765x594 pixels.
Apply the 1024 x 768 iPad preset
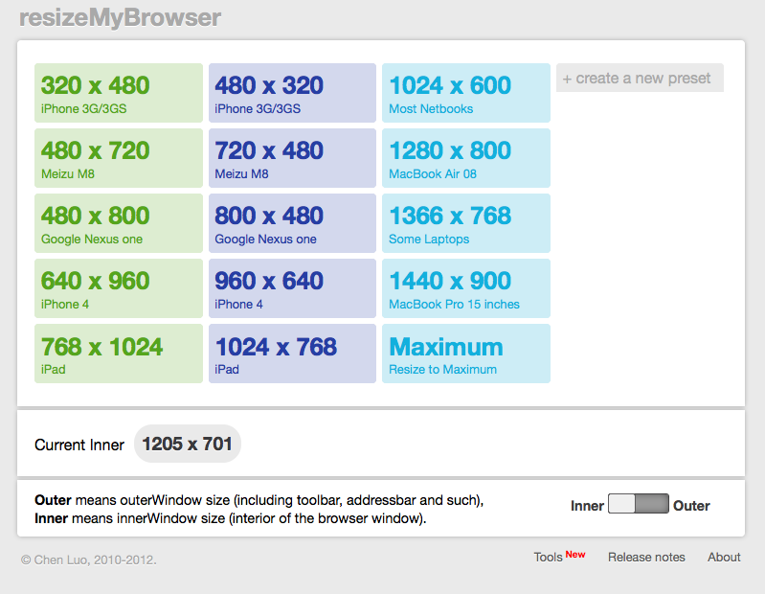coord(292,354)
